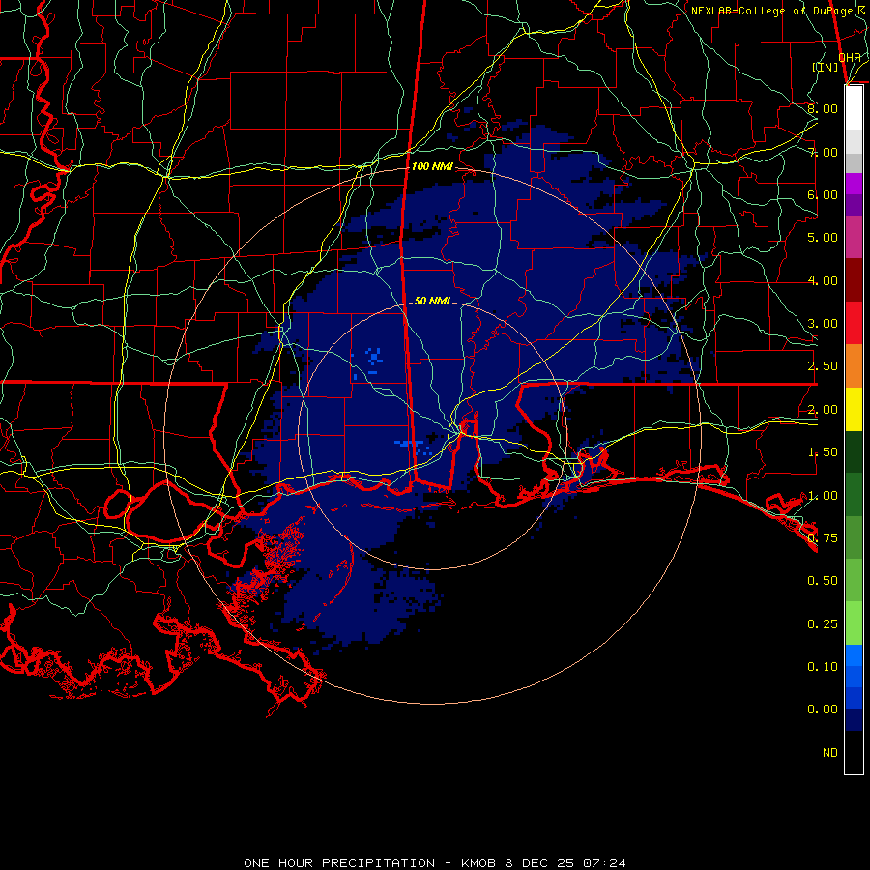This screenshot has width=870, height=870.
Task: Select the bright red swatch above 3.00
Action: coord(854,324)
